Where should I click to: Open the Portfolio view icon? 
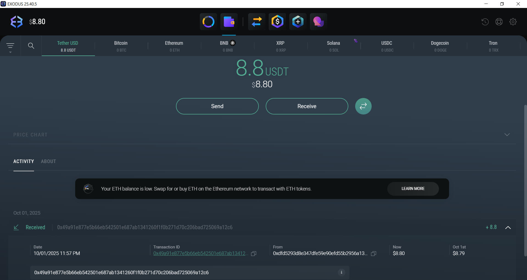click(x=208, y=21)
